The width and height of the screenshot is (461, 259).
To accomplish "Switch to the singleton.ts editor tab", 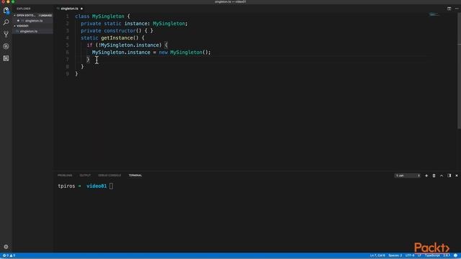I will tap(70, 9).
